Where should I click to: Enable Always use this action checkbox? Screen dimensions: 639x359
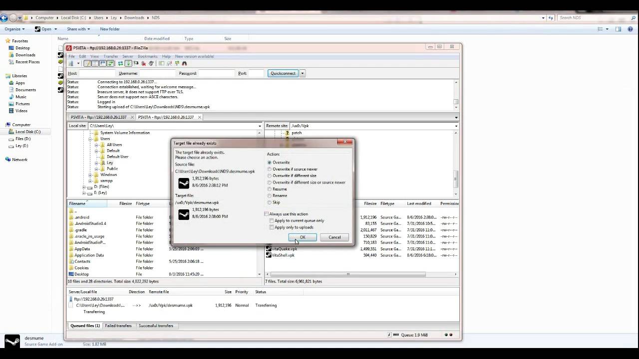[x=266, y=214]
